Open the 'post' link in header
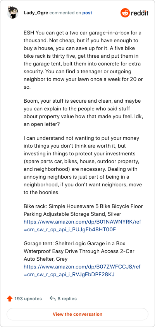This screenshot has width=155, height=327. 87,13
